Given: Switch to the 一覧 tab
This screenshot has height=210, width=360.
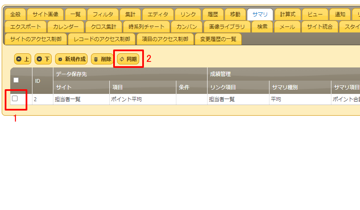Looking at the screenshot, I should point(76,15).
